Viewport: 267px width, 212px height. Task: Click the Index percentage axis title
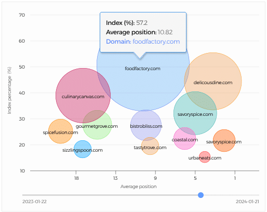click(x=9, y=90)
